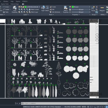
Task: Click the DIMSCALE status text
Action: (42, 107)
